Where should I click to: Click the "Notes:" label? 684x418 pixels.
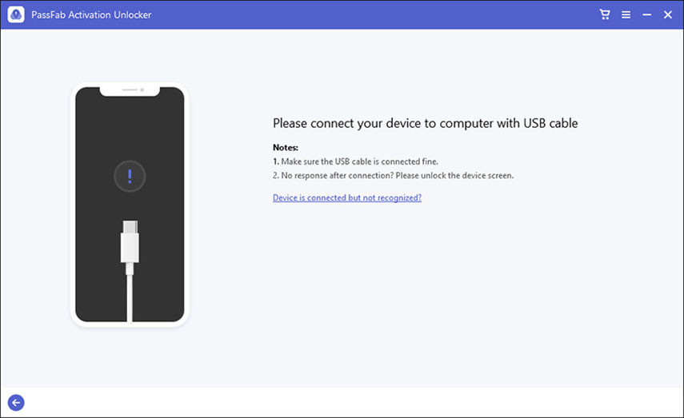[286, 148]
